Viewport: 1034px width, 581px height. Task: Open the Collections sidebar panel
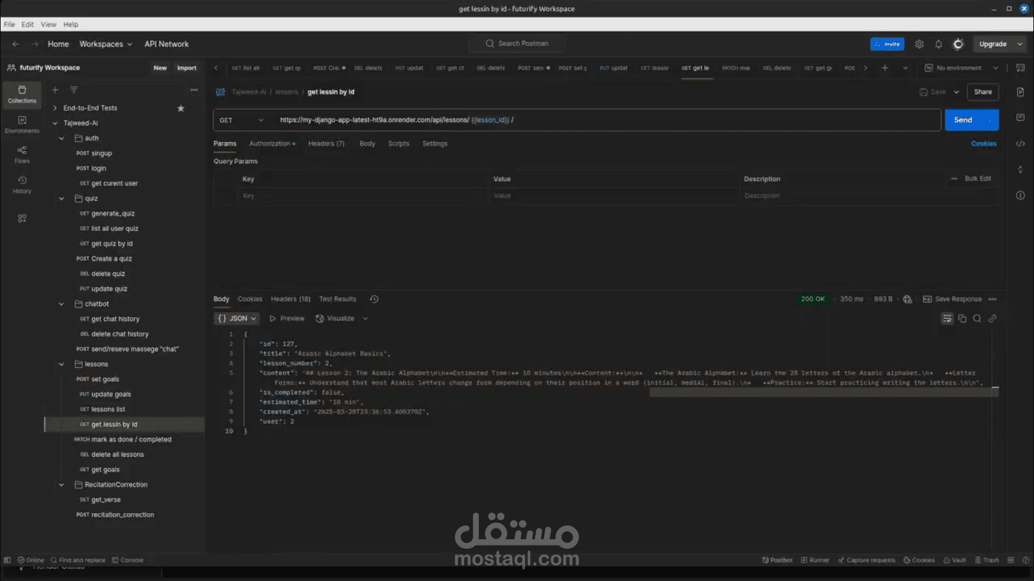(22, 94)
